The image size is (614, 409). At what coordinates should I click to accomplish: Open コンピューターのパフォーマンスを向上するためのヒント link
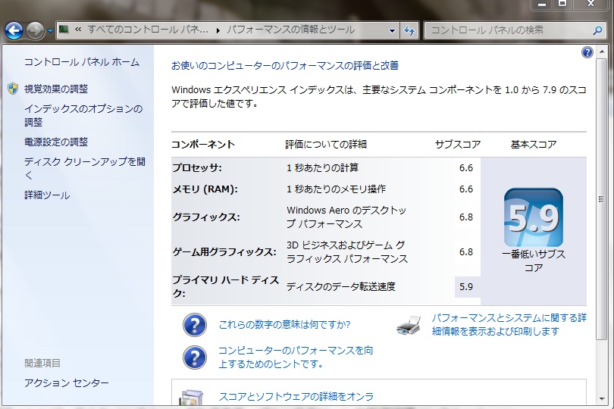[296, 357]
